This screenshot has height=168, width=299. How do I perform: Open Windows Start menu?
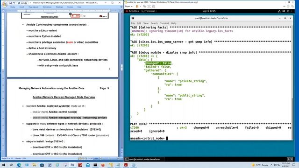(4, 165)
